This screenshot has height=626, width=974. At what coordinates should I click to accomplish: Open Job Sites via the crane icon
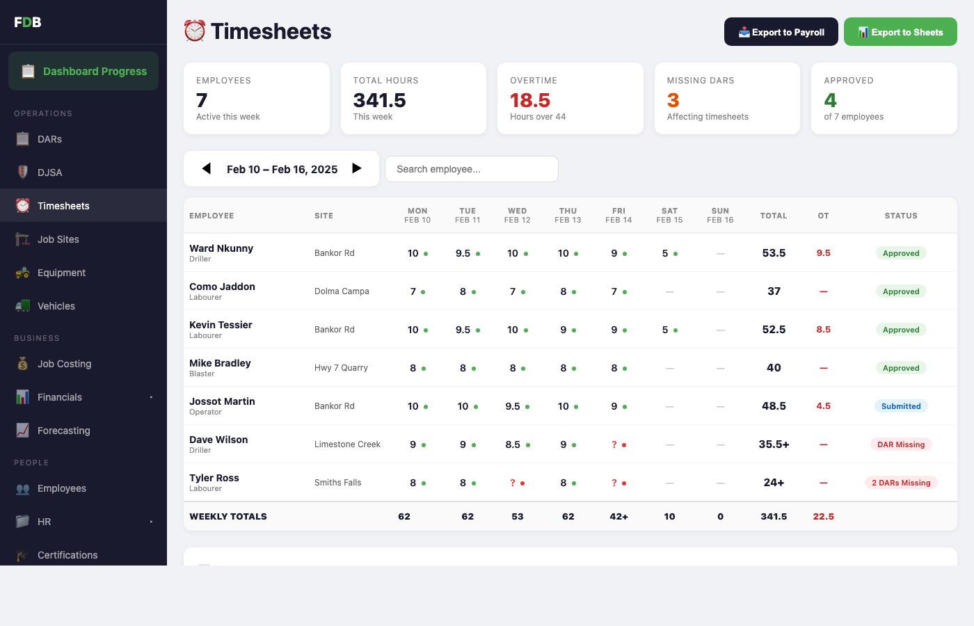pos(23,239)
